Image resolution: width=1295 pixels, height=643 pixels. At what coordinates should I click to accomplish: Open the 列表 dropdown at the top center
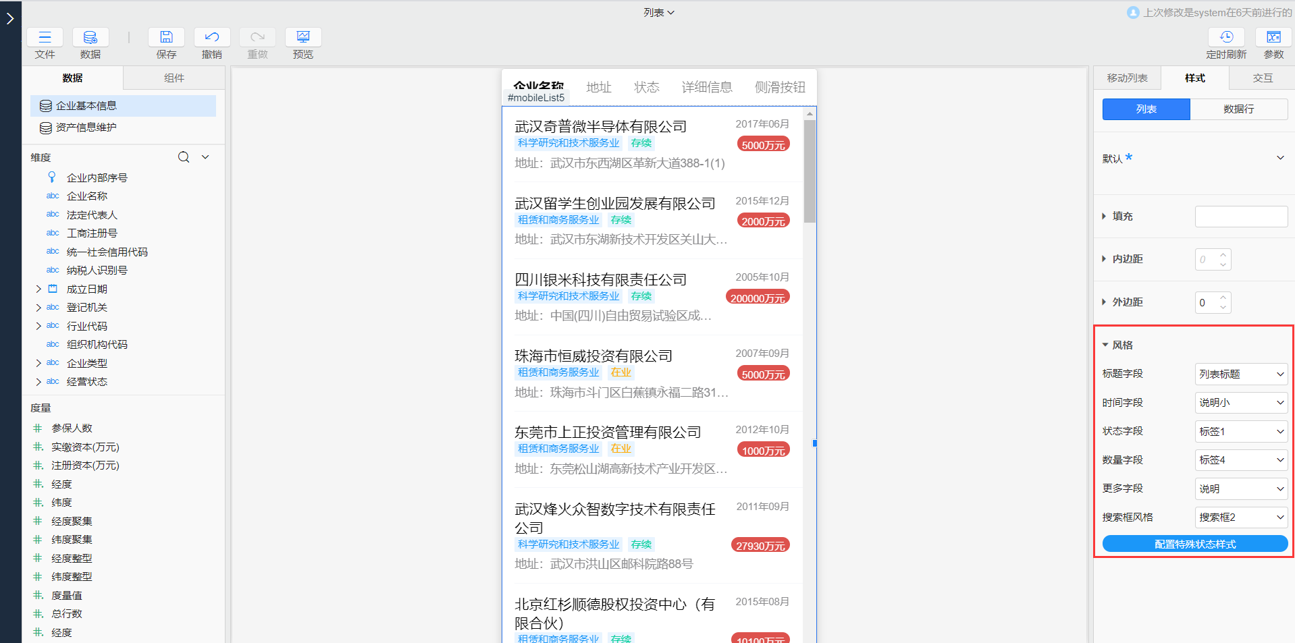click(659, 12)
